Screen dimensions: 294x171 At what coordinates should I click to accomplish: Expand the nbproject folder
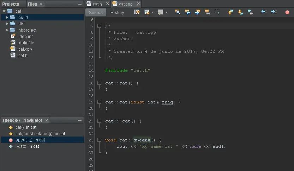(x=7, y=30)
